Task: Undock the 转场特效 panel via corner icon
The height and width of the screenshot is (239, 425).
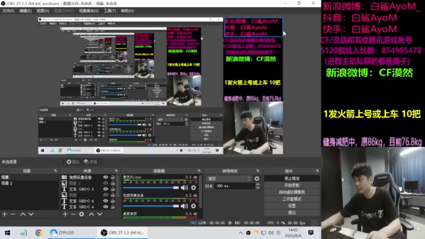Action: click(258, 171)
